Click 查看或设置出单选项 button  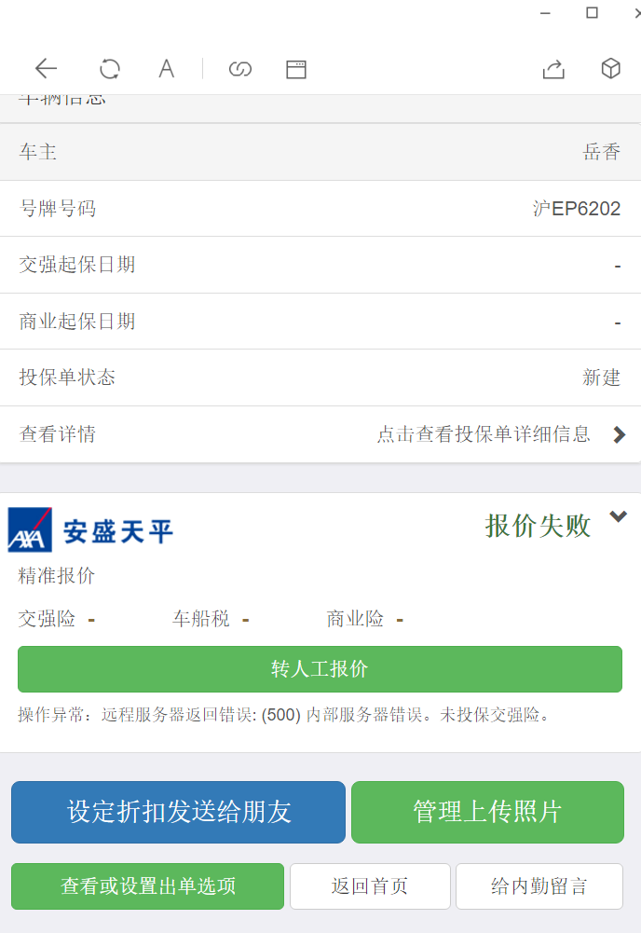coord(147,886)
